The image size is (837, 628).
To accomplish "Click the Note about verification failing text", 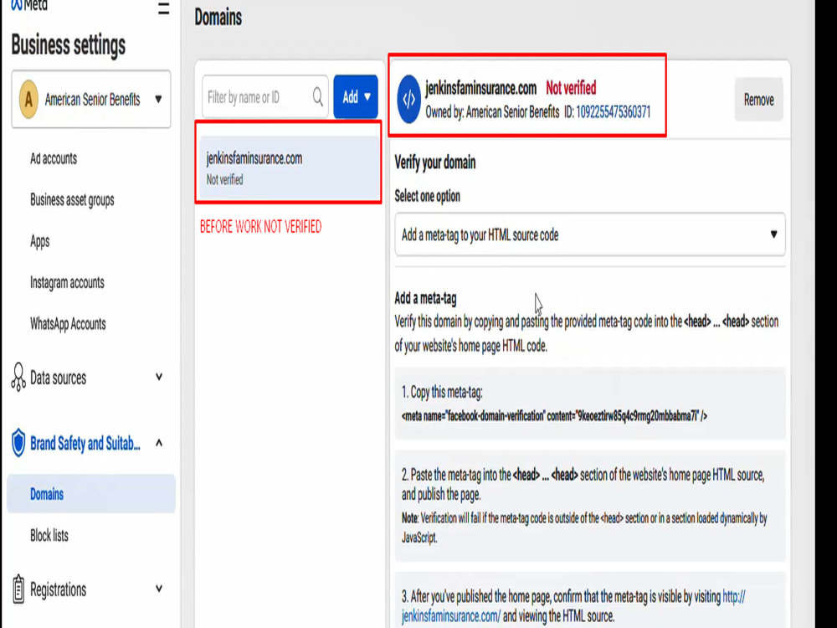I will tap(584, 528).
